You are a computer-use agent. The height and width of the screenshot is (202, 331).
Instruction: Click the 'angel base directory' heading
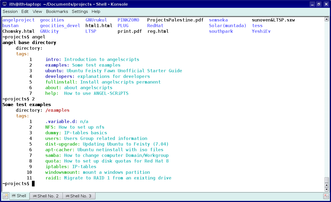click(x=29, y=42)
